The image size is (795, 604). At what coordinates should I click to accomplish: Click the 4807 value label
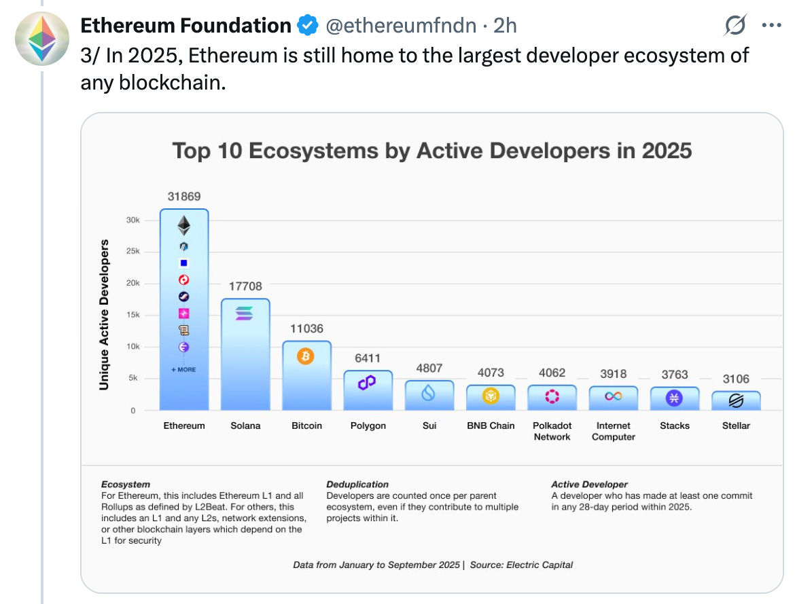(429, 369)
